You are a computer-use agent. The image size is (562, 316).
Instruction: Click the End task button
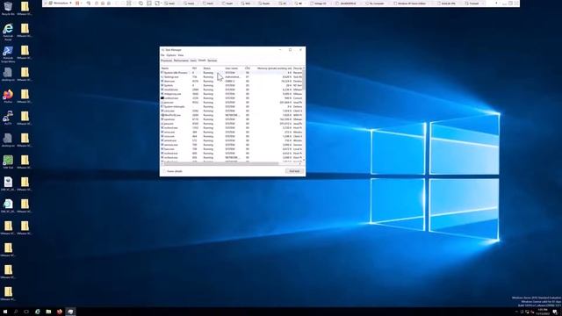[x=294, y=171]
